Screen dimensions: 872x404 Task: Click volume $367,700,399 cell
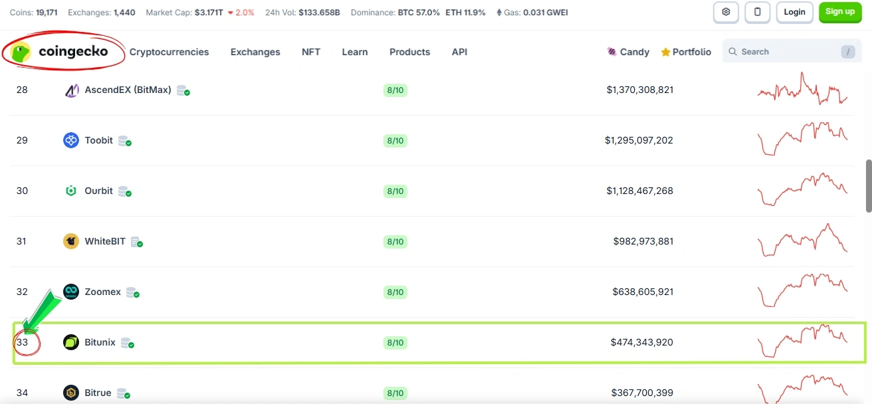pyautogui.click(x=643, y=393)
